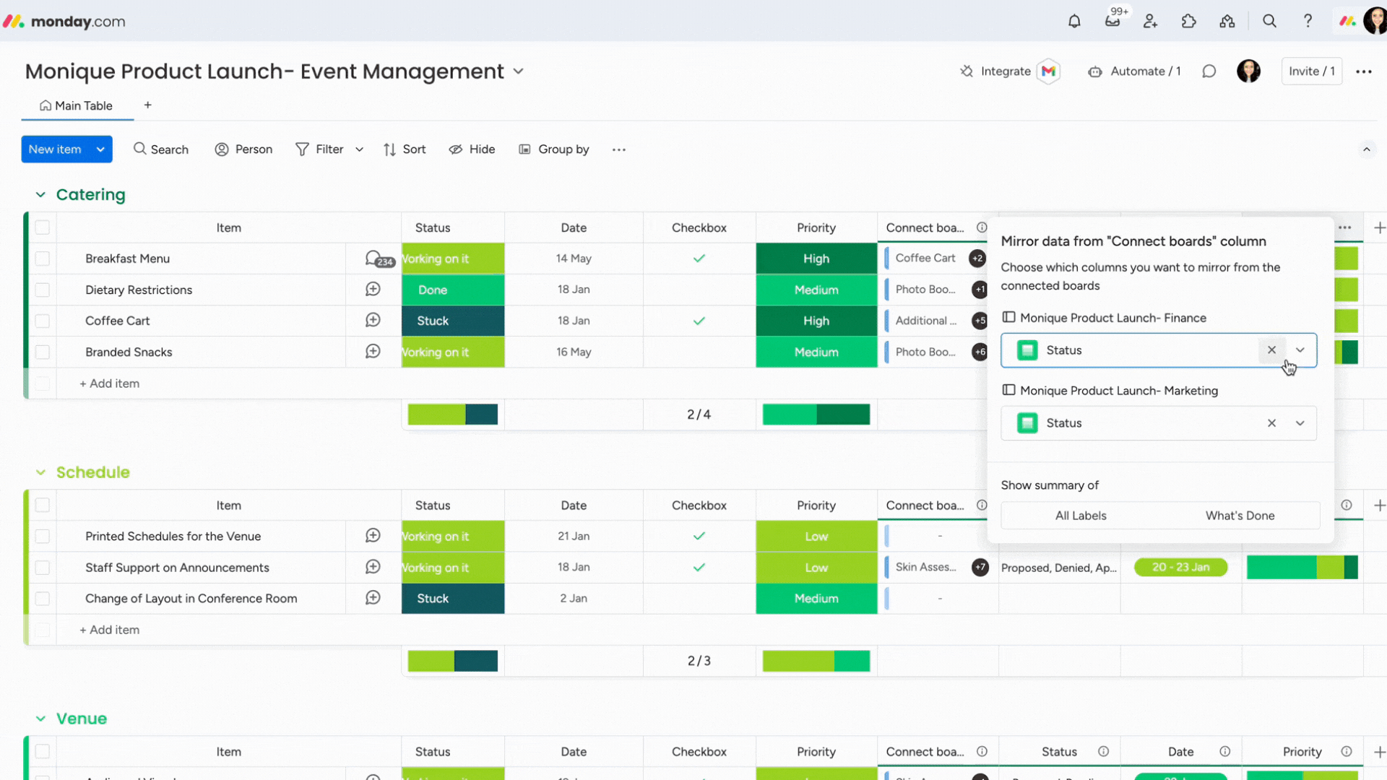Screen dimensions: 1387x780
Task: Open the inbox tray icon
Action: [1112, 21]
